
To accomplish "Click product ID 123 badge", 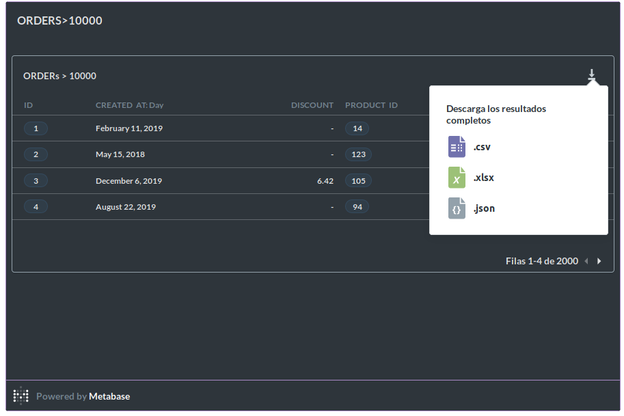I will pos(358,154).
